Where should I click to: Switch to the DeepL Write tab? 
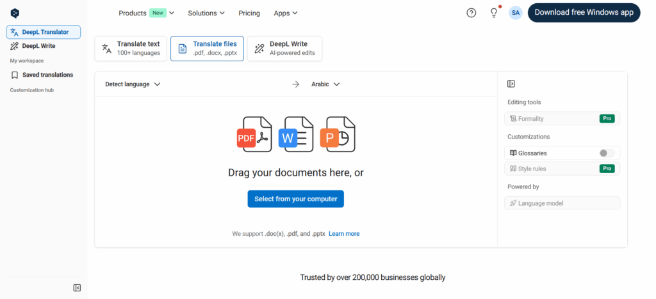point(285,49)
